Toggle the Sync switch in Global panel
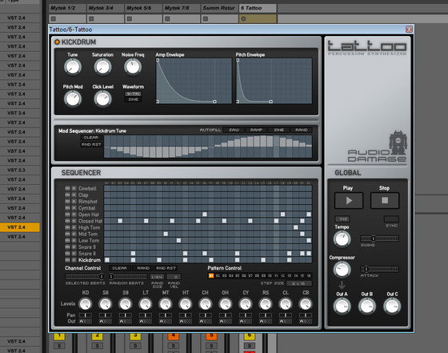The image size is (448, 353). 391,219
